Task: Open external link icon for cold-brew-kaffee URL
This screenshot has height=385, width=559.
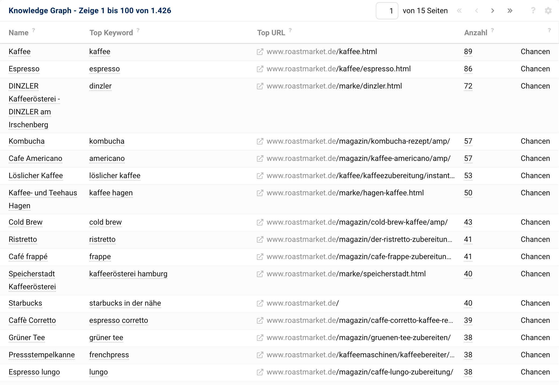Action: (x=260, y=222)
